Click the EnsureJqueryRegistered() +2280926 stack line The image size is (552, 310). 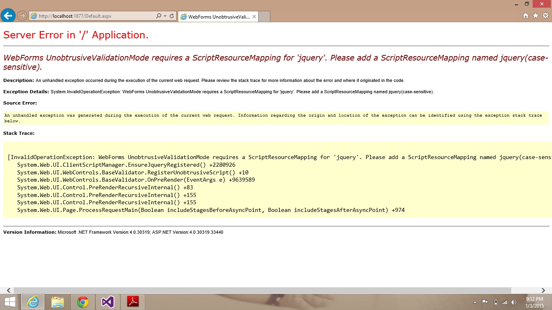point(126,165)
